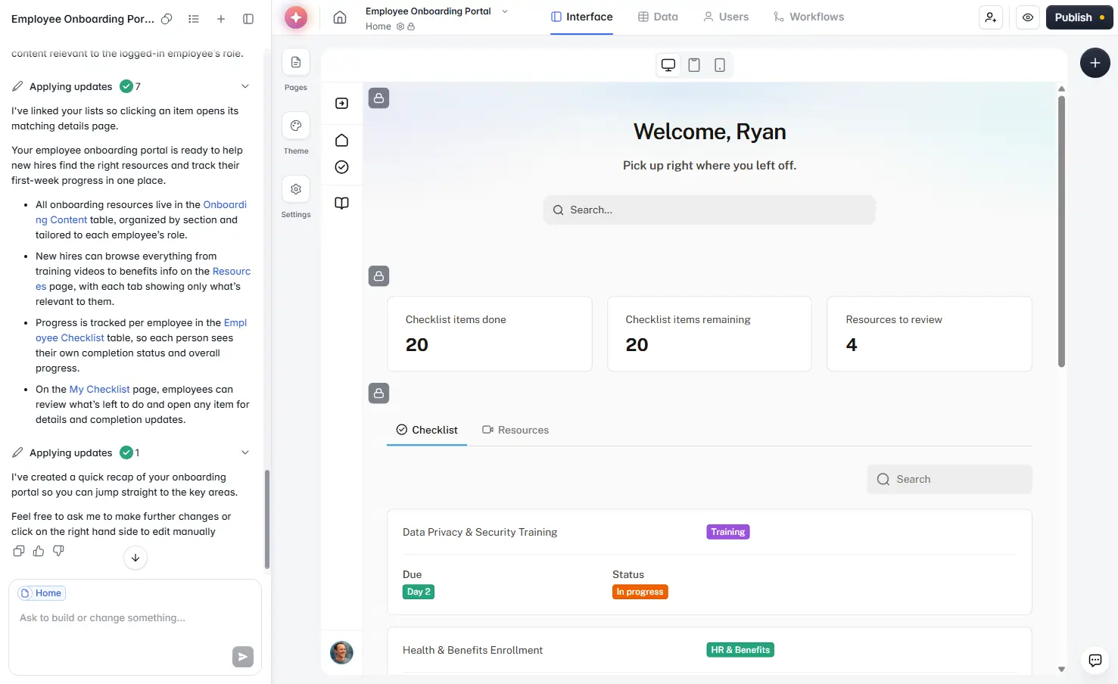Select the Checklist tab
Screen dimensions: 1118x684
click(427, 430)
